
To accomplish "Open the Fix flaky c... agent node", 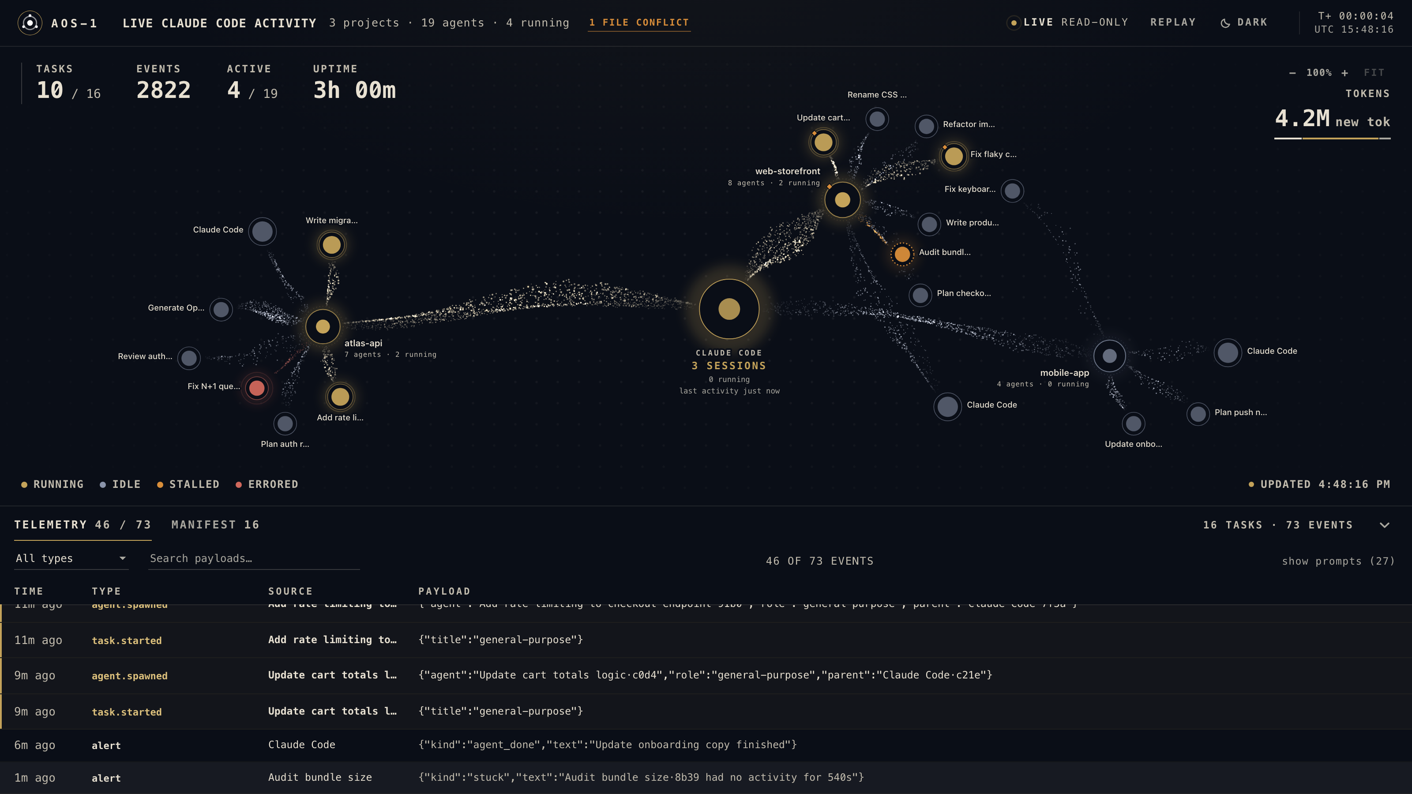I will tap(954, 156).
